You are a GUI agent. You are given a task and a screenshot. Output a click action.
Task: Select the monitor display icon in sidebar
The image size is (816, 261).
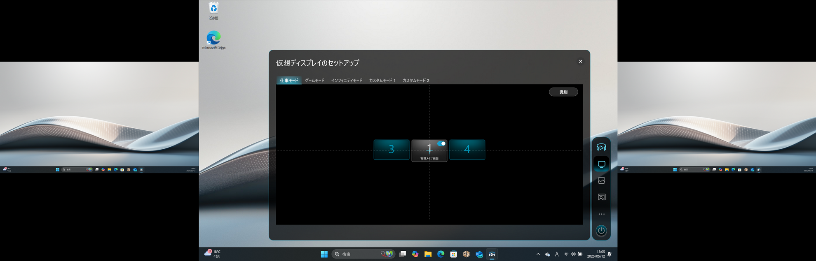coord(601,164)
